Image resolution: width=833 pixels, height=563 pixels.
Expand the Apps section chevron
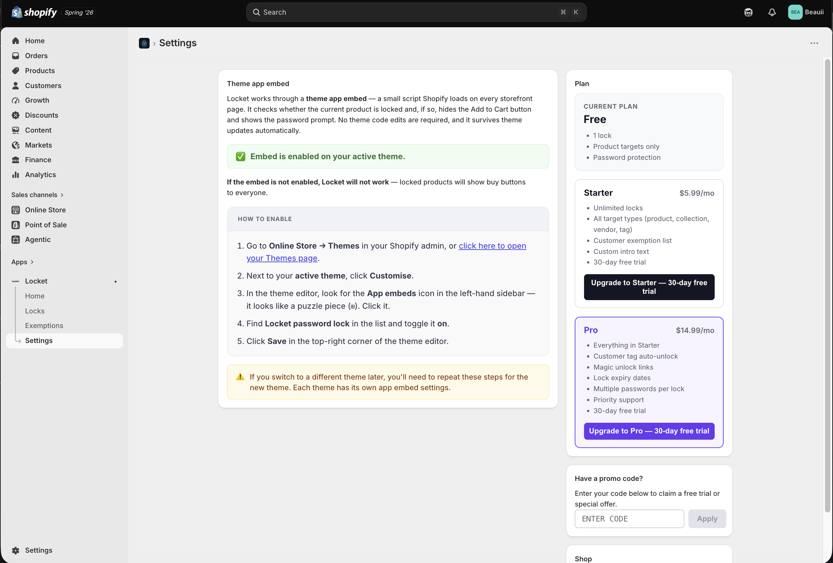tap(32, 262)
